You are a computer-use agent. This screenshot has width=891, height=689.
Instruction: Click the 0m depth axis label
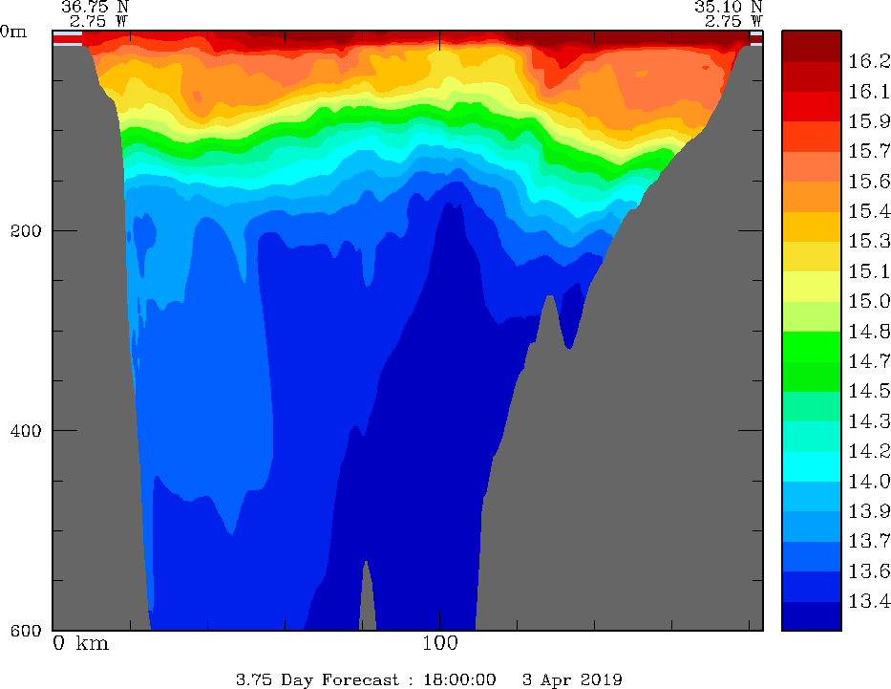13,31
